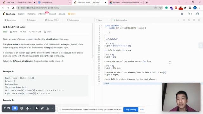Viewport: 203px width, 114px height.
Task: Open microphone options dropdown arrow
Action: 31,108
